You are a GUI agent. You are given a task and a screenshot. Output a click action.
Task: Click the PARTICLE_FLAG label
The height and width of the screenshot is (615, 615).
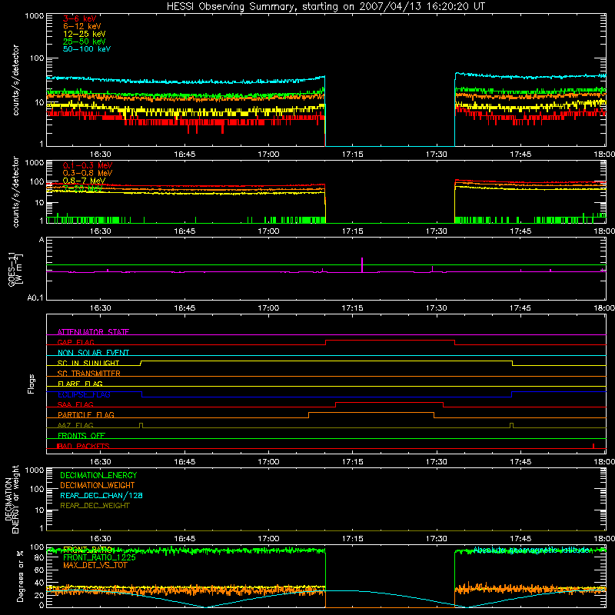point(86,414)
